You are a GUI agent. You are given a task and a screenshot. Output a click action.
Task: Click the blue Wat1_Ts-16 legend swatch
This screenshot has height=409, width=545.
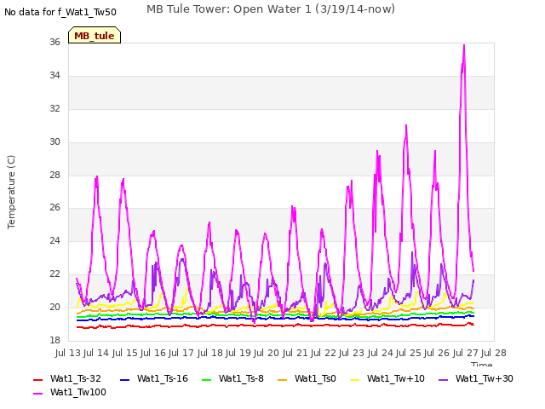124,380
